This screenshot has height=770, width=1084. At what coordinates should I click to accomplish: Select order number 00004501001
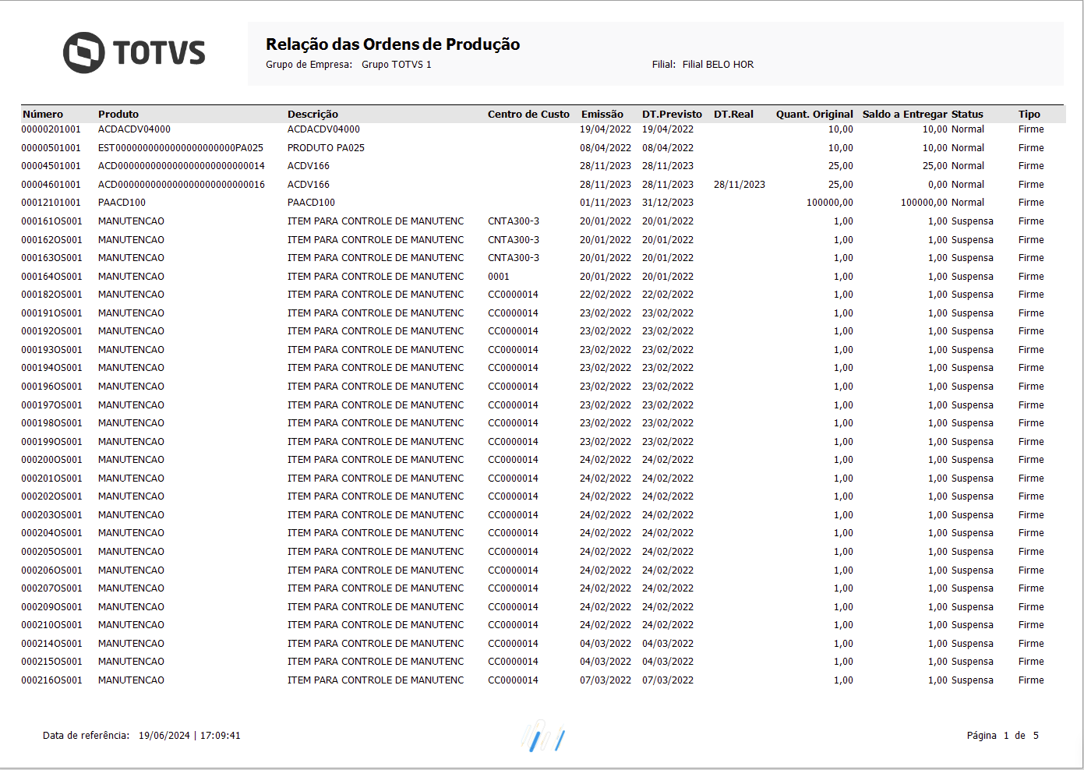tap(51, 166)
